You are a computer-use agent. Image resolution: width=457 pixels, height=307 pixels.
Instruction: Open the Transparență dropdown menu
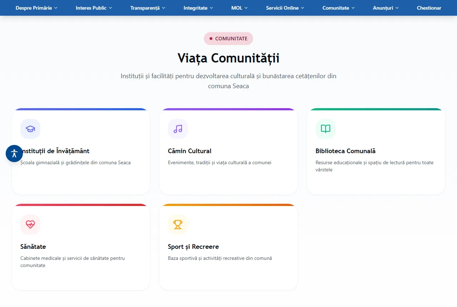tap(148, 8)
